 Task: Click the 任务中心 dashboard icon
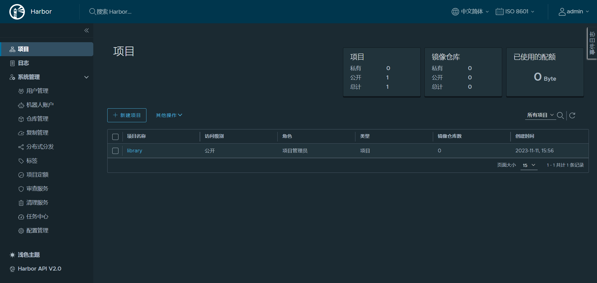click(x=21, y=217)
